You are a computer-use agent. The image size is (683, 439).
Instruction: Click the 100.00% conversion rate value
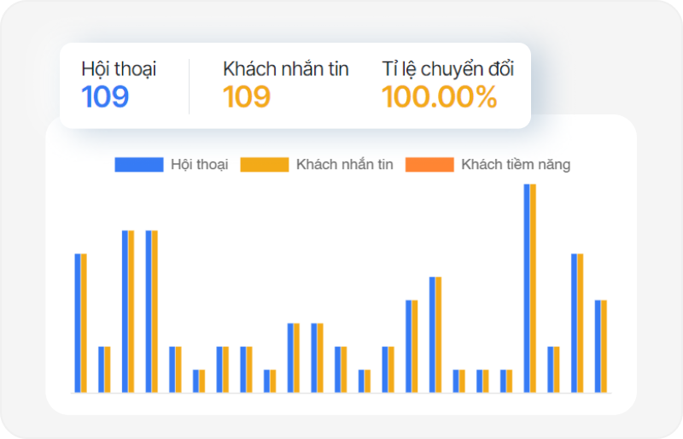tap(439, 97)
